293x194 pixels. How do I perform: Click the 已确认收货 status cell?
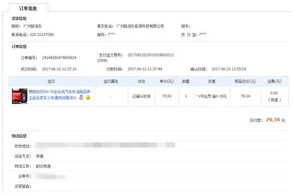142,96
